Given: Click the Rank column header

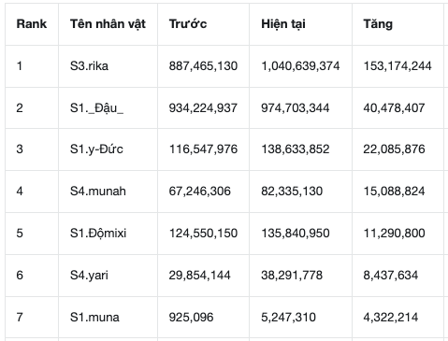Looking at the screenshot, I should point(32,24).
